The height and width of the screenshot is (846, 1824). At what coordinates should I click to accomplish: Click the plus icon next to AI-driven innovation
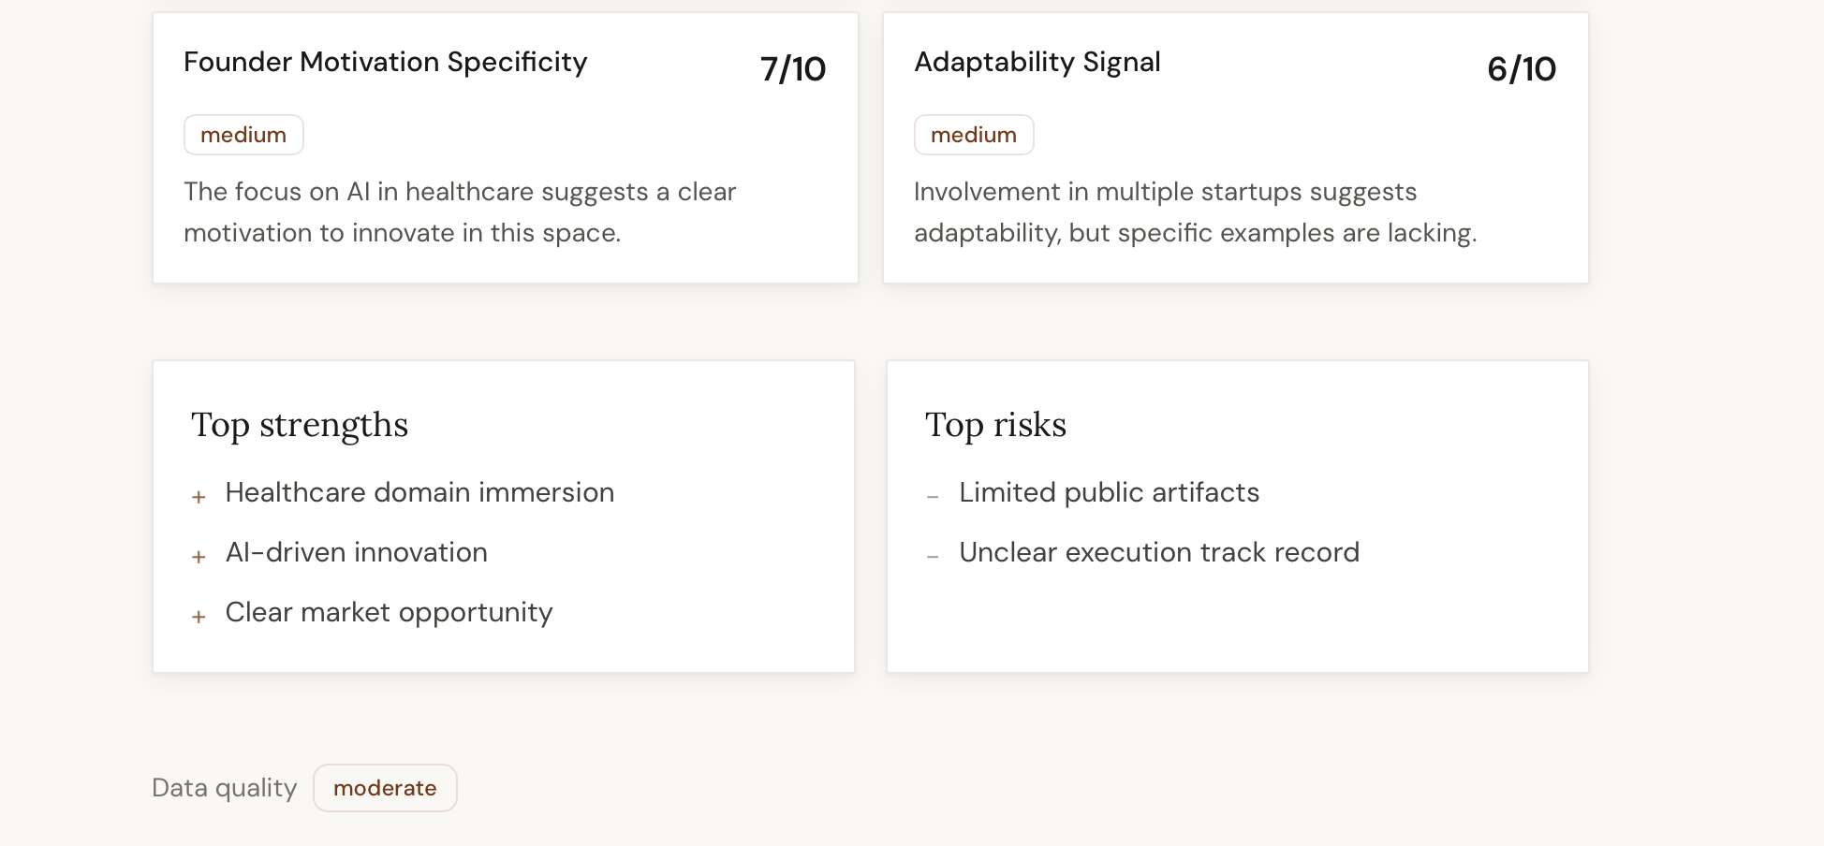coord(199,557)
